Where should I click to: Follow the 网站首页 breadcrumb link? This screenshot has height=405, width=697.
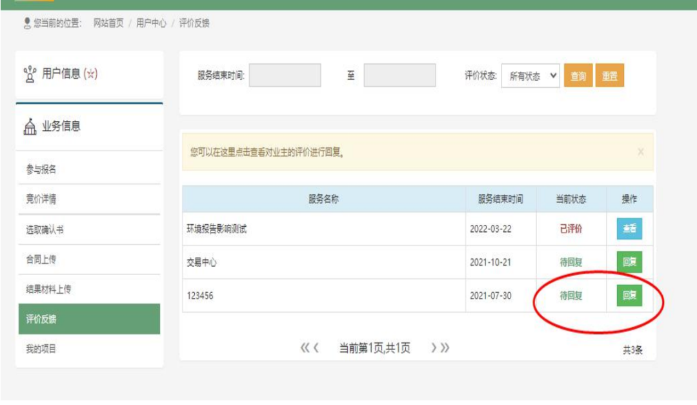pos(108,23)
